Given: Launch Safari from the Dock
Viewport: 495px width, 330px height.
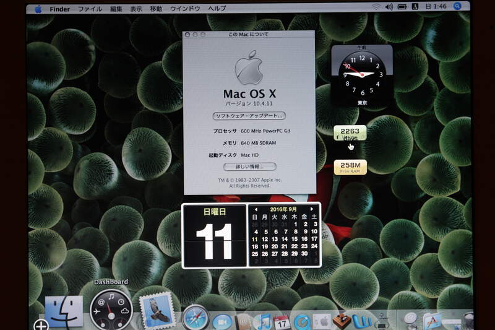Looking at the screenshot, I should pos(195,318).
